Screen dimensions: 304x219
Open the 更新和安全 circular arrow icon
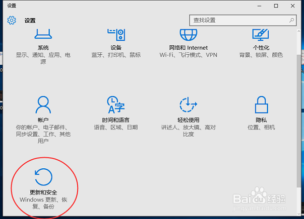click(43, 177)
